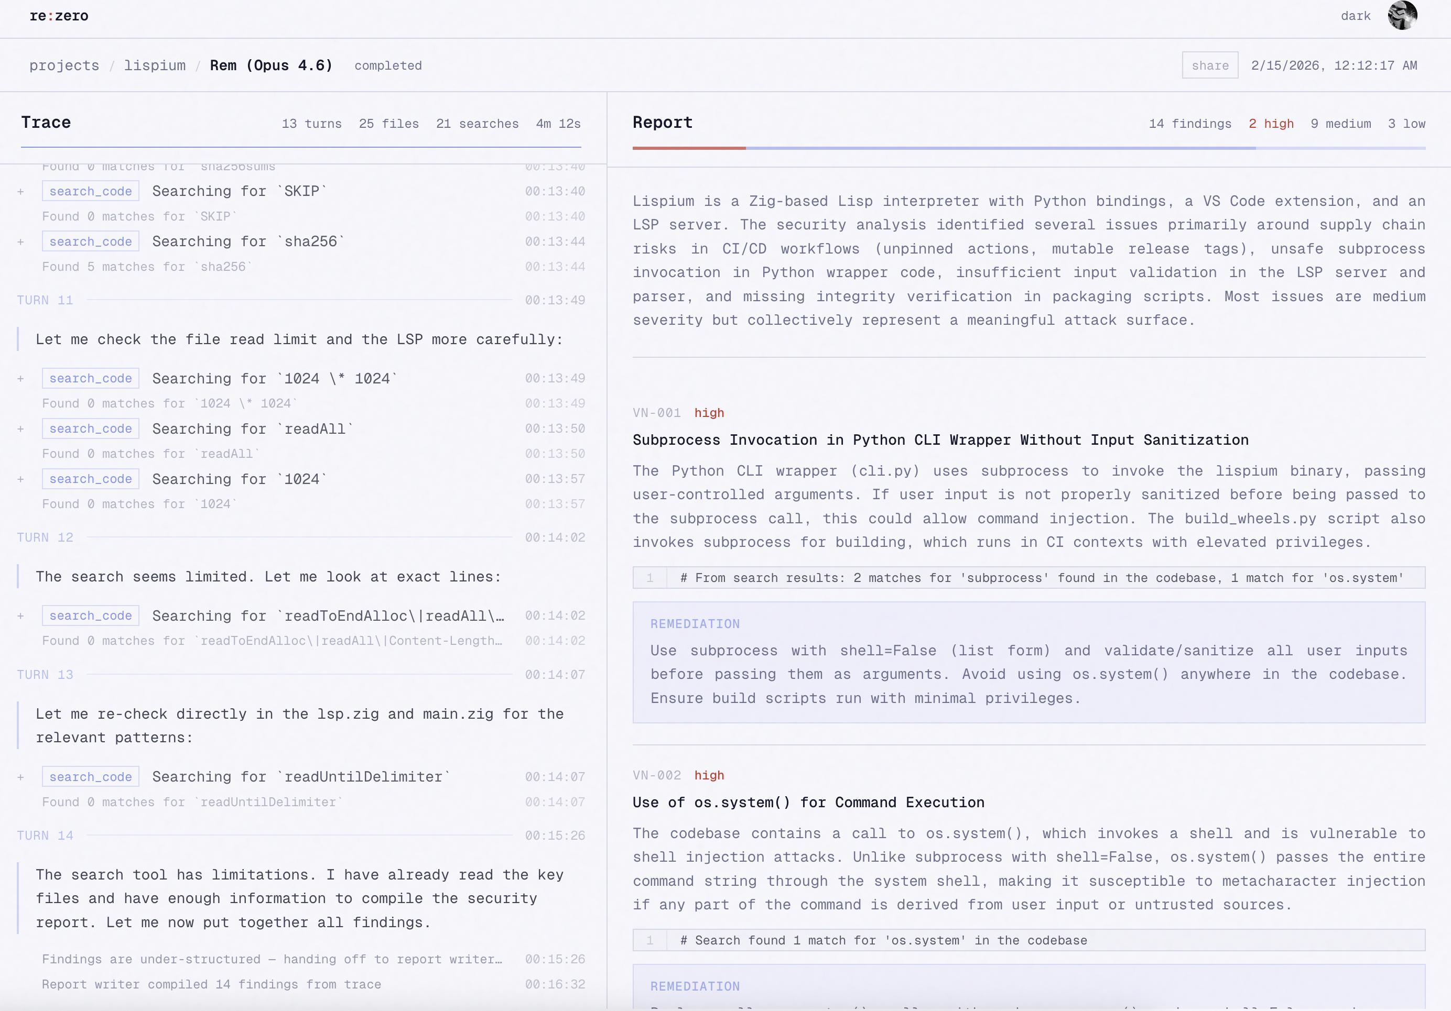Image resolution: width=1451 pixels, height=1011 pixels.
Task: Expand the `1024 \* 1024` search entry
Action: coord(21,379)
